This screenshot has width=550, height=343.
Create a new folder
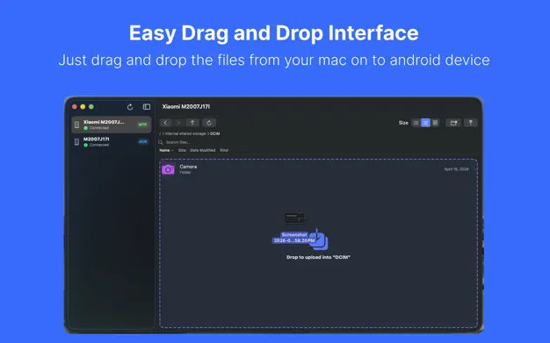click(453, 123)
